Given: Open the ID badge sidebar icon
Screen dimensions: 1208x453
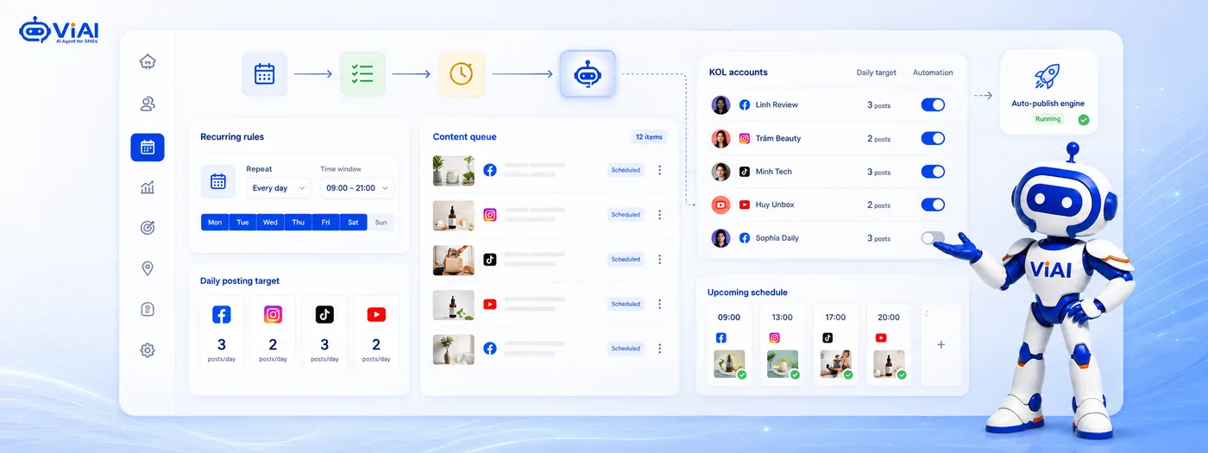Looking at the screenshot, I should click(148, 309).
